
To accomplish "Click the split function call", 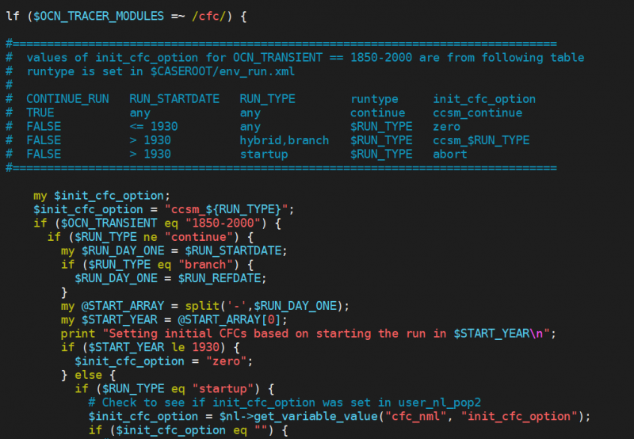I will (x=210, y=306).
